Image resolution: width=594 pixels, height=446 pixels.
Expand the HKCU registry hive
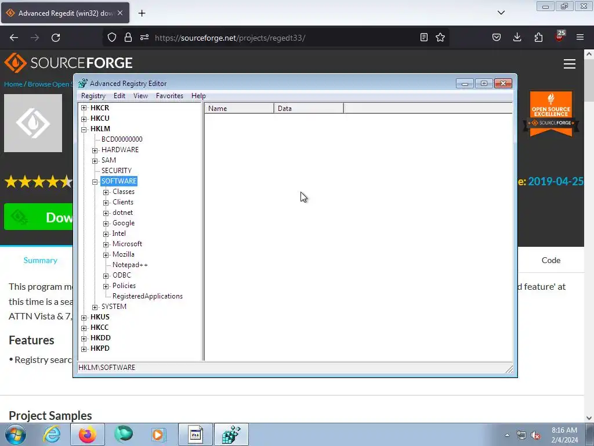tap(84, 118)
